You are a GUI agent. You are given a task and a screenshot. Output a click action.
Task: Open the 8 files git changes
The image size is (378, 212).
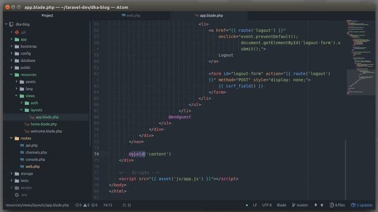[x=337, y=205]
